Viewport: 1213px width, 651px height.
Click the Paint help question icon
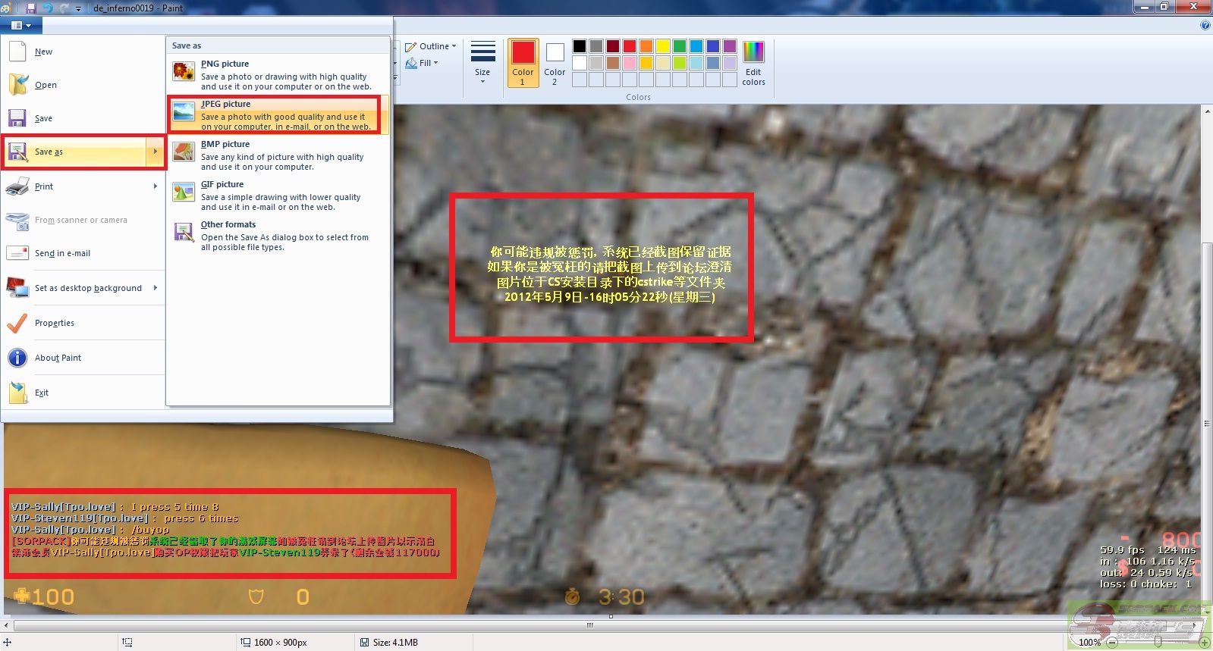[x=1205, y=25]
